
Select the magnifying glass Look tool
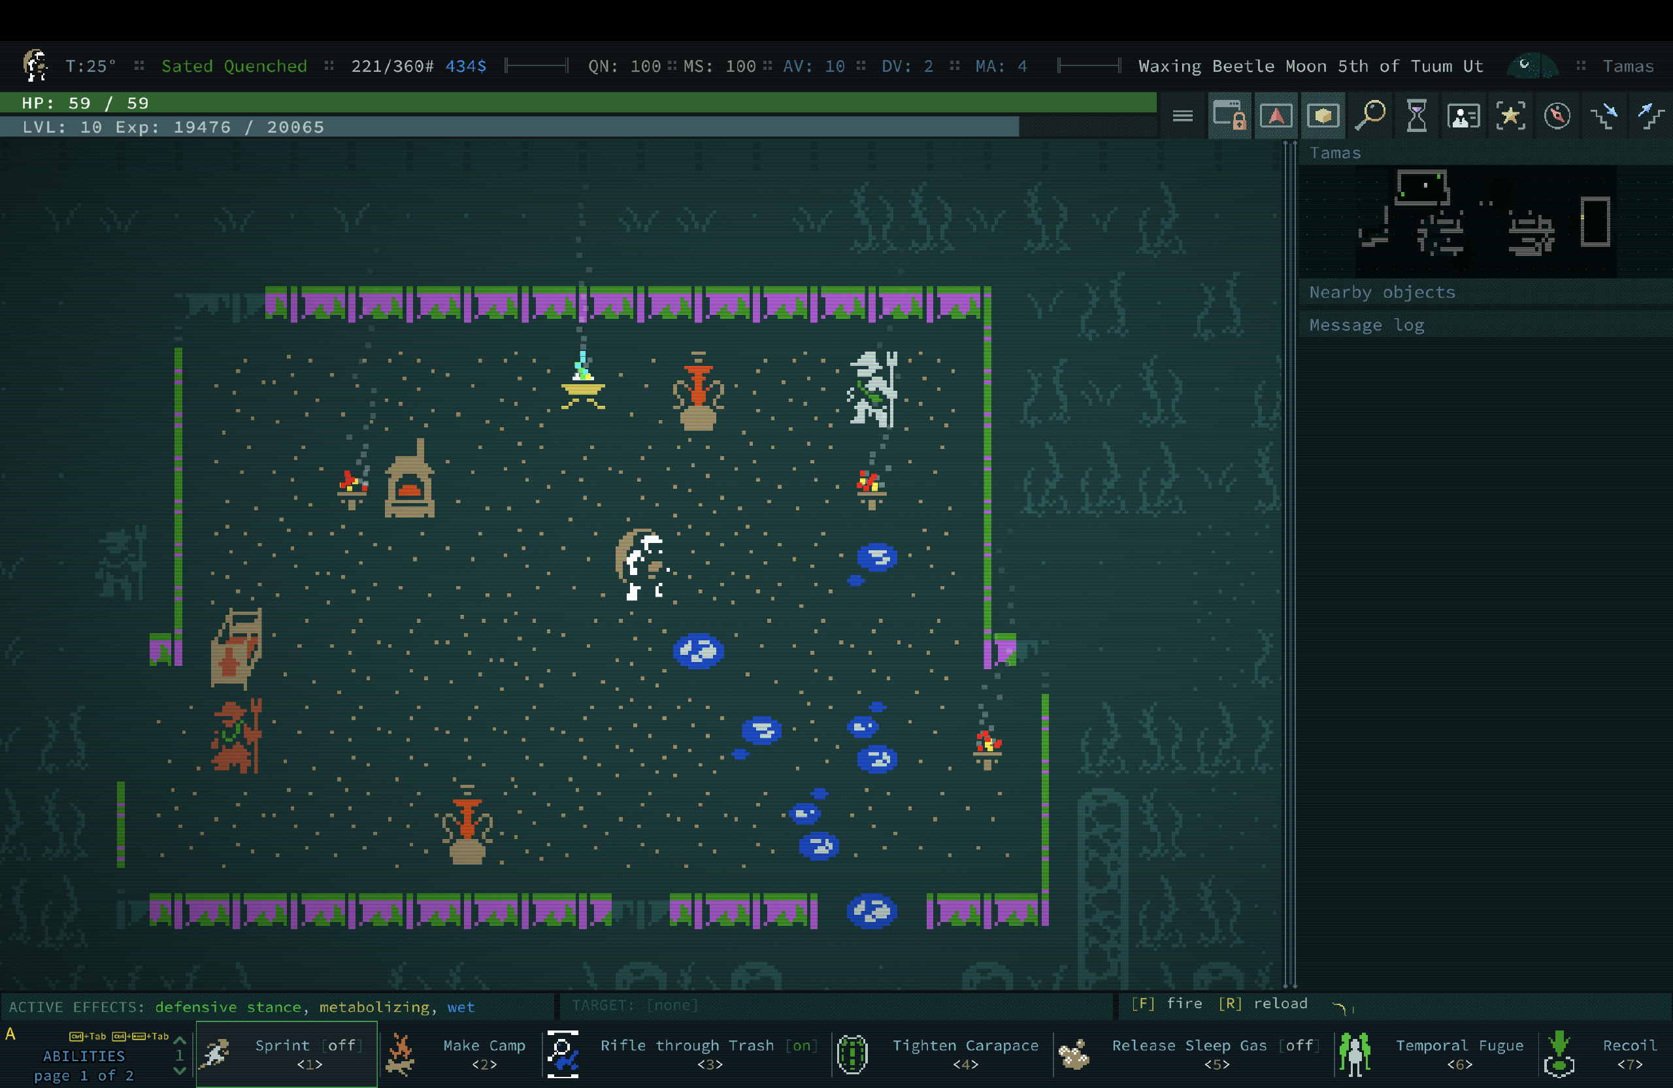pos(1370,115)
